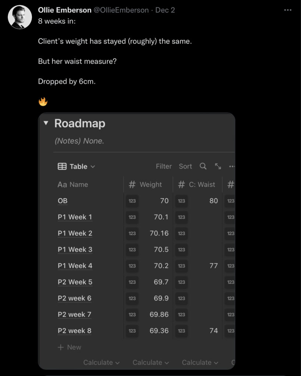Open the OB row page

pyautogui.click(x=63, y=201)
